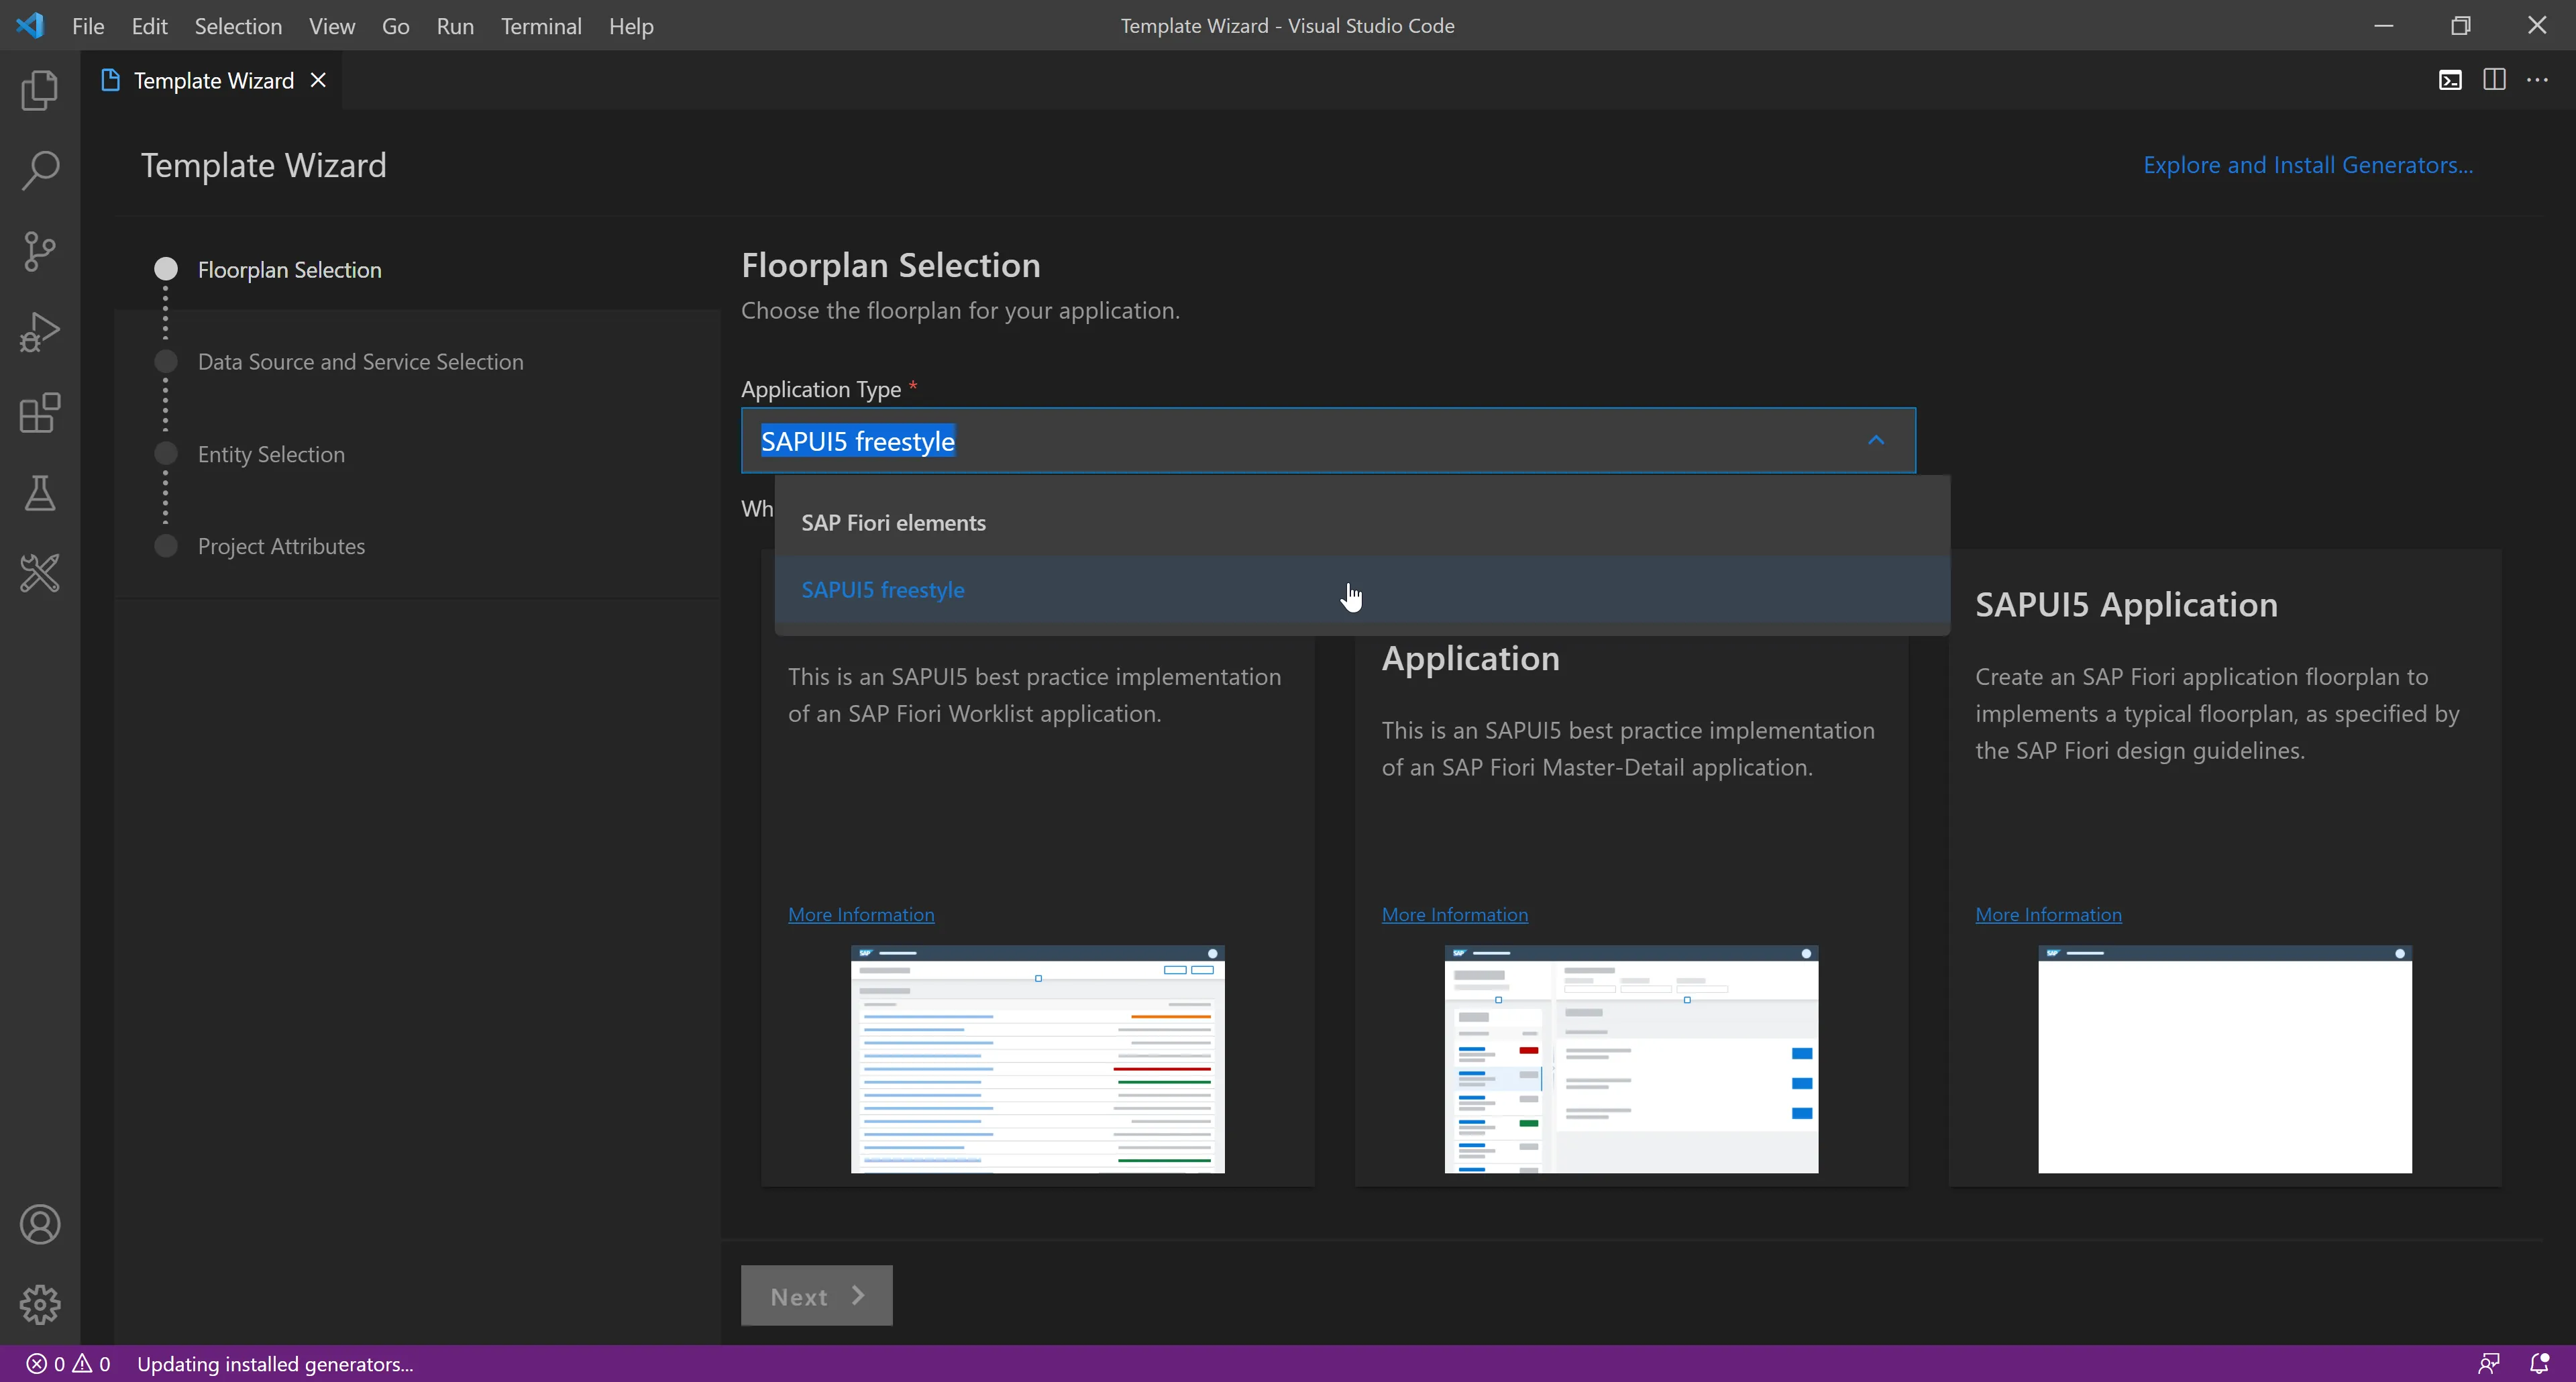The image size is (2576, 1382).
Task: Open the Terminal menu
Action: click(x=541, y=26)
